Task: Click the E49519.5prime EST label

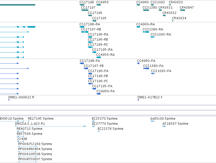Action: [x=12, y=119]
